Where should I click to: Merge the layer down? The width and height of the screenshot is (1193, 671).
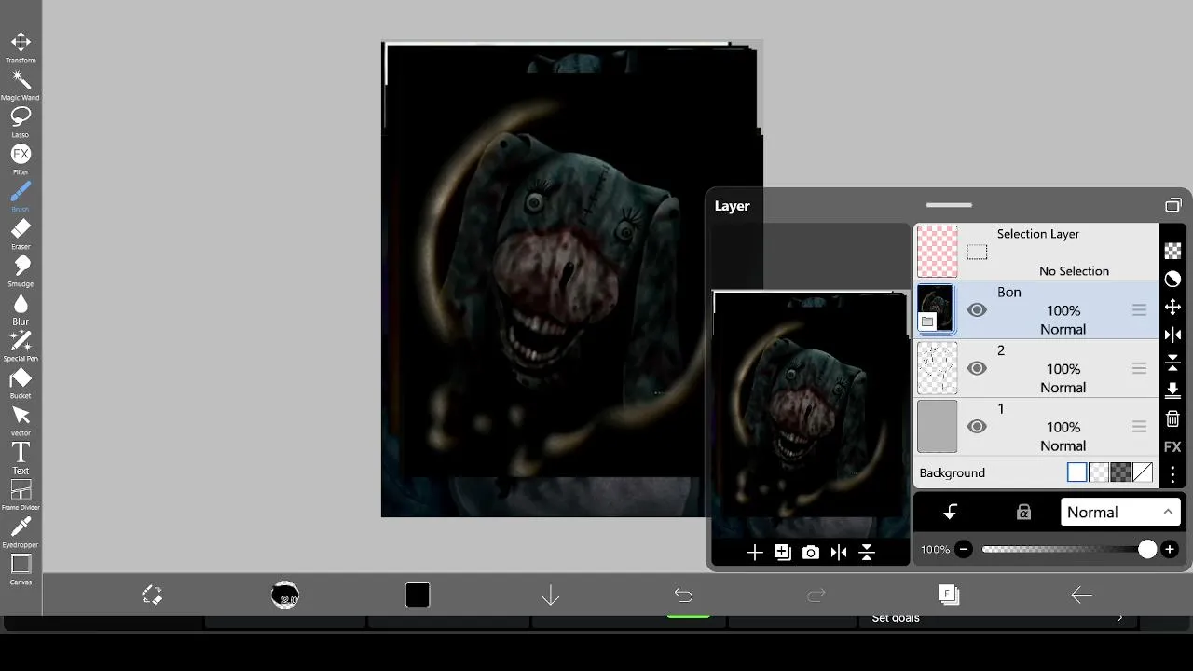[1173, 390]
